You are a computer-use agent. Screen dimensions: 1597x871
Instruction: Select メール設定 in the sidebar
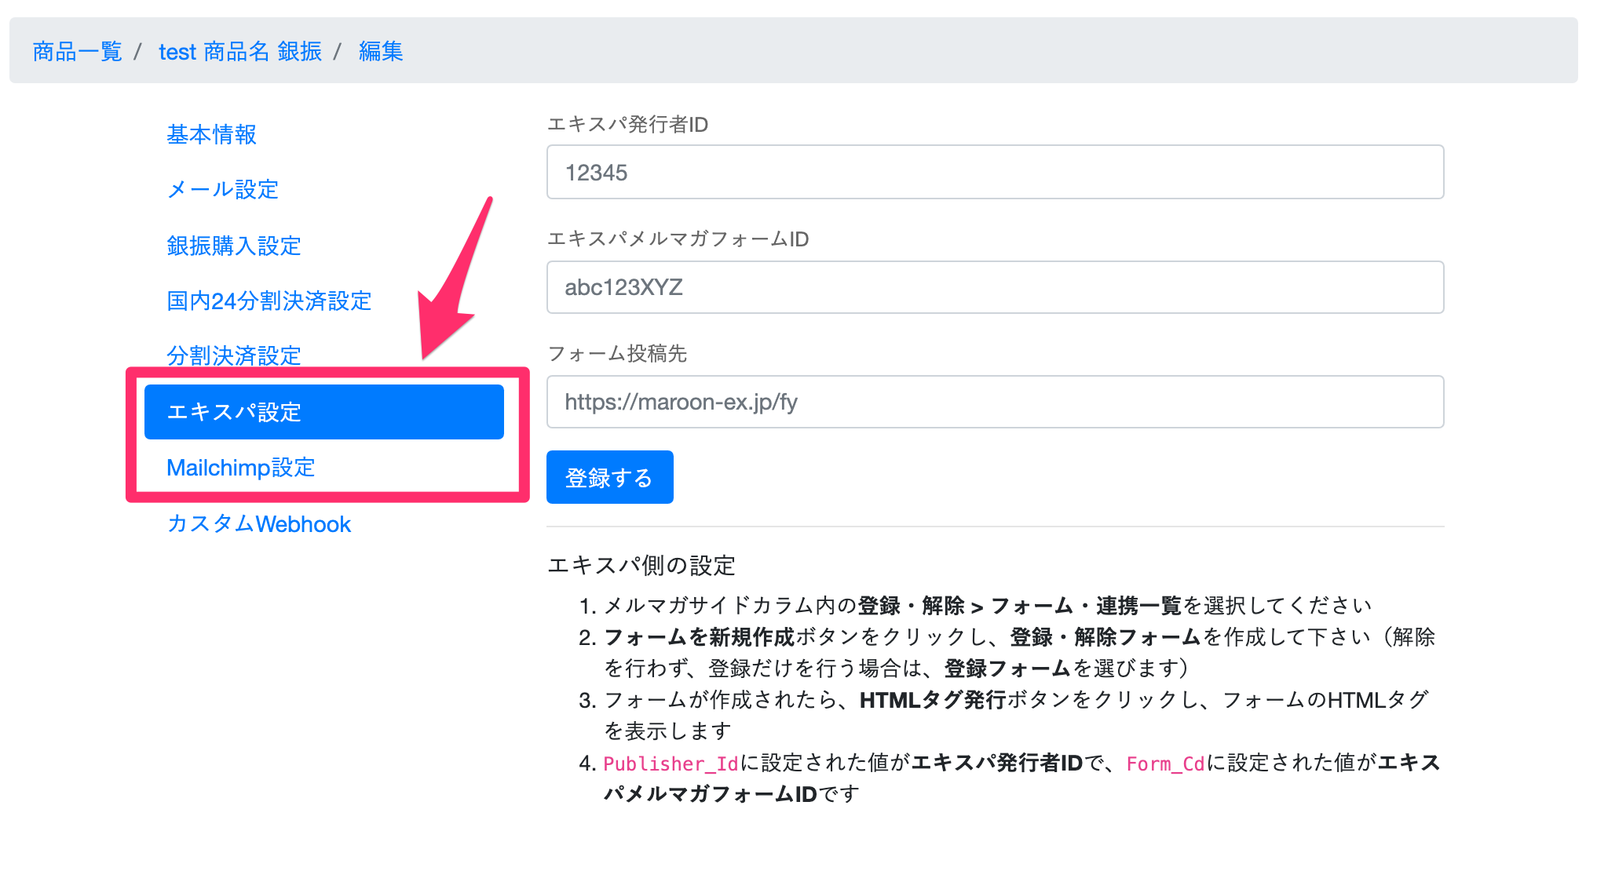223,189
